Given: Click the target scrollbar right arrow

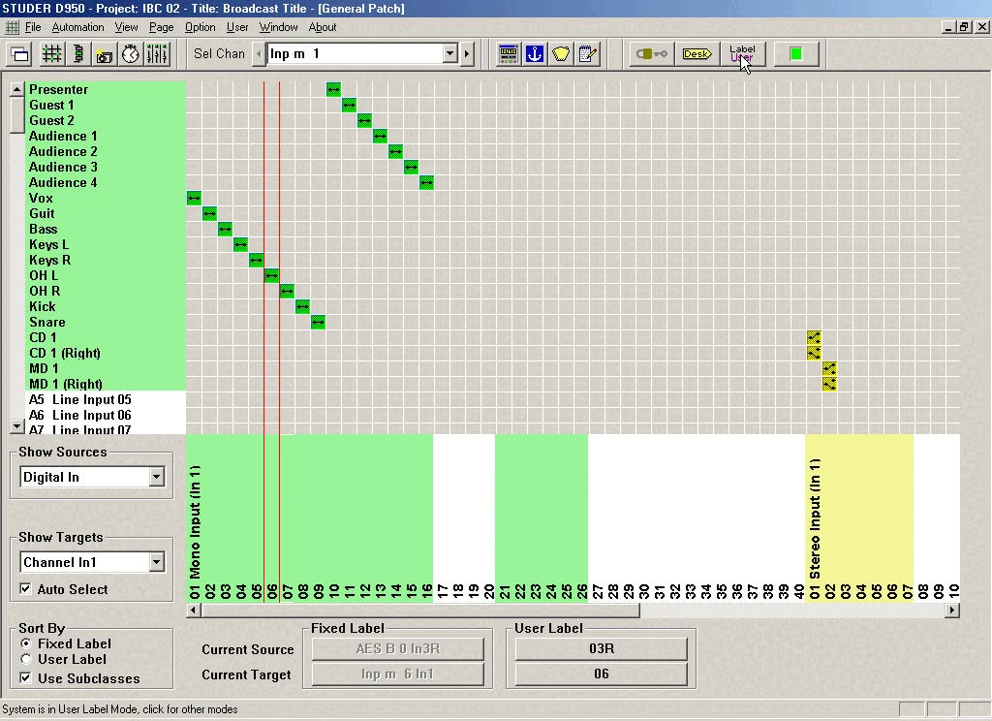Looking at the screenshot, I should tap(951, 611).
